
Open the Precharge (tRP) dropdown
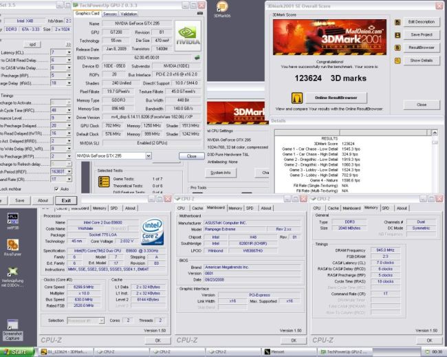[x=69, y=75]
